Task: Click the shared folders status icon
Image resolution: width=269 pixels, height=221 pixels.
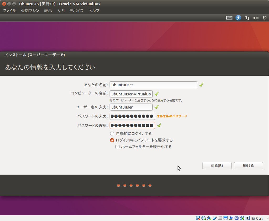Action: 220,218
